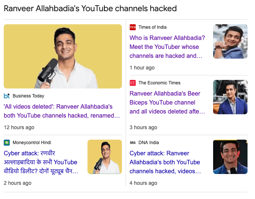This screenshot has width=255, height=199.
Task: Click the DNA India source name
Action: coord(149,143)
